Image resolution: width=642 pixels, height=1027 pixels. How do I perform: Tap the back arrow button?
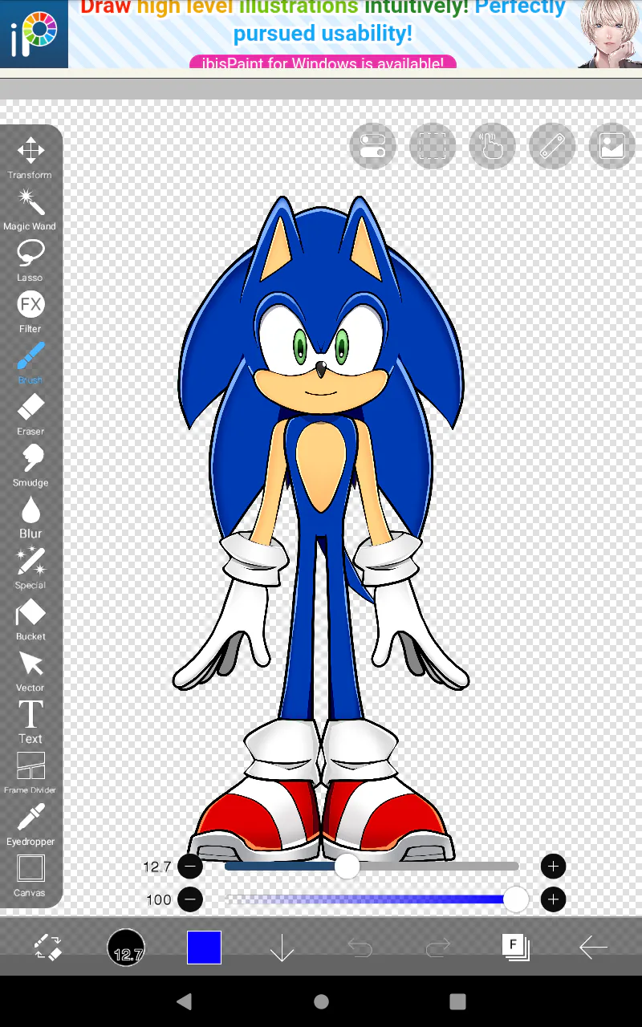point(593,948)
